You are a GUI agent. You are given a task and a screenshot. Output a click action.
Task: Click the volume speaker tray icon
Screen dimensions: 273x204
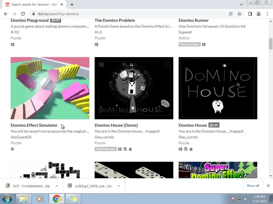pyautogui.click(x=246, y=199)
